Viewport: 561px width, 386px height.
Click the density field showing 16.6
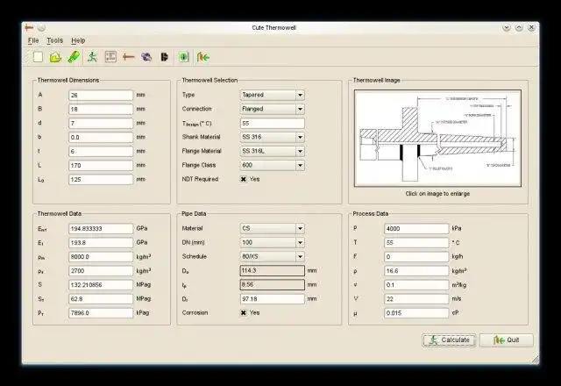(416, 271)
